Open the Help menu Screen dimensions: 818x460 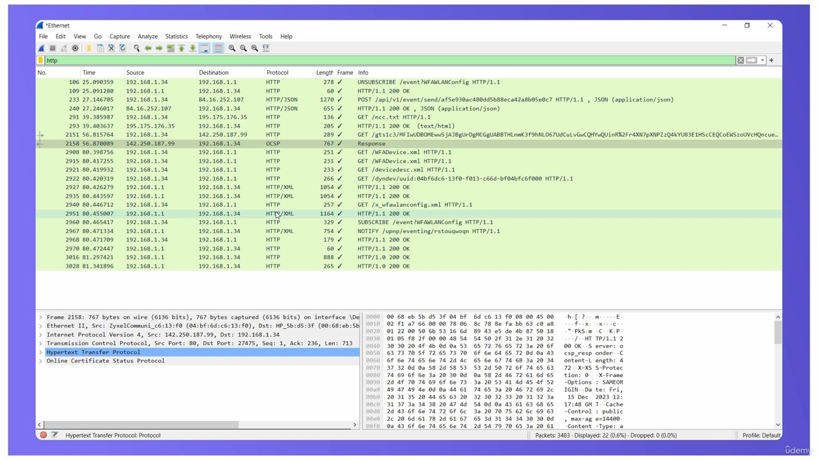click(x=286, y=36)
